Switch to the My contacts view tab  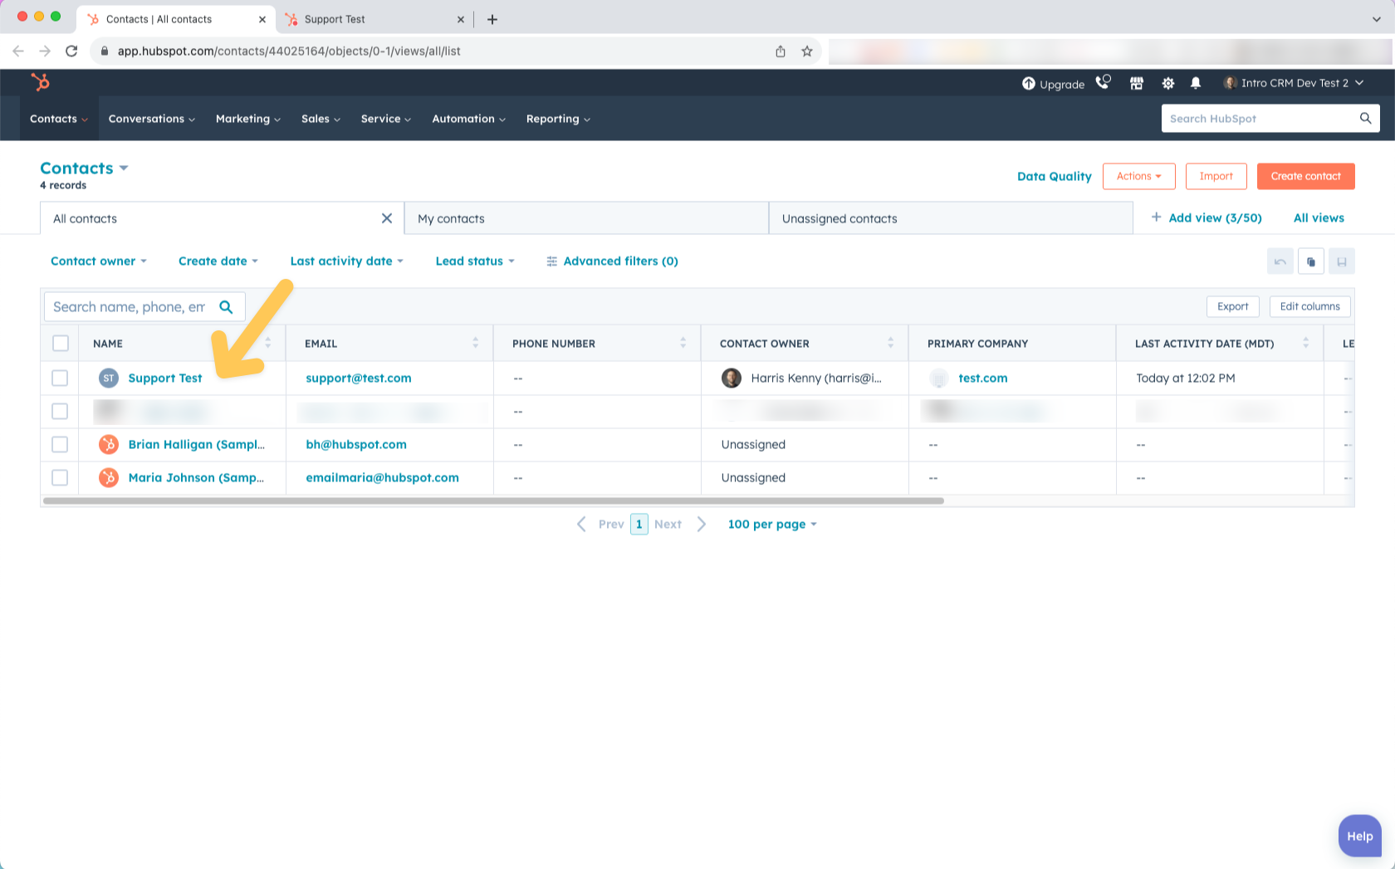pos(586,218)
